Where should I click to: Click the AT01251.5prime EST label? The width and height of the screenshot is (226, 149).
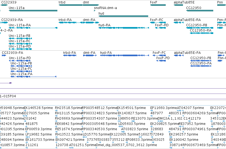[82, 145]
